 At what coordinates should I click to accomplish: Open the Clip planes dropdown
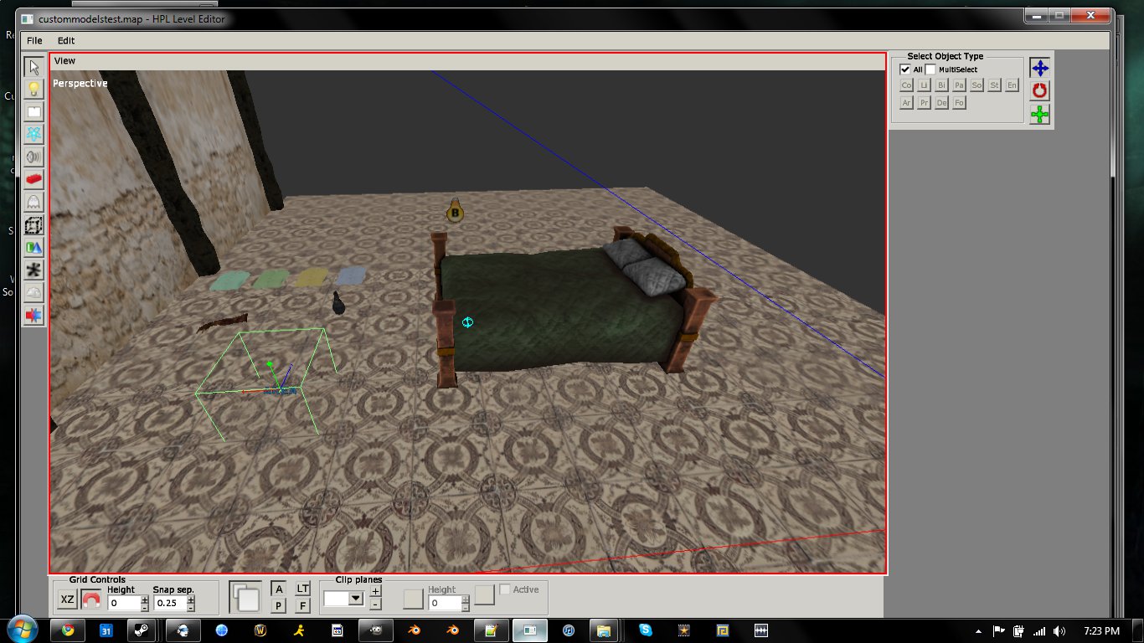(x=356, y=599)
